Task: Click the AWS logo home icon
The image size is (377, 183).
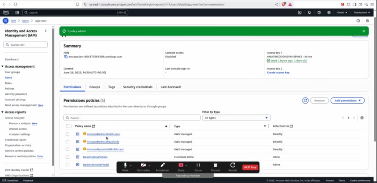Action: pyautogui.click(x=6, y=13)
